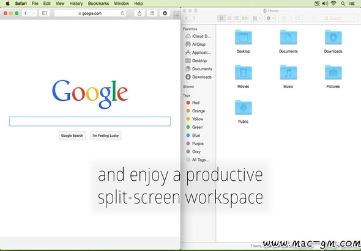The image size is (361, 251).
Task: Switch Finder to column view
Action: coord(237,18)
